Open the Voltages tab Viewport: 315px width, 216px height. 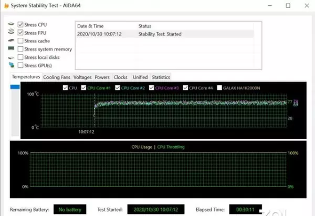(82, 77)
